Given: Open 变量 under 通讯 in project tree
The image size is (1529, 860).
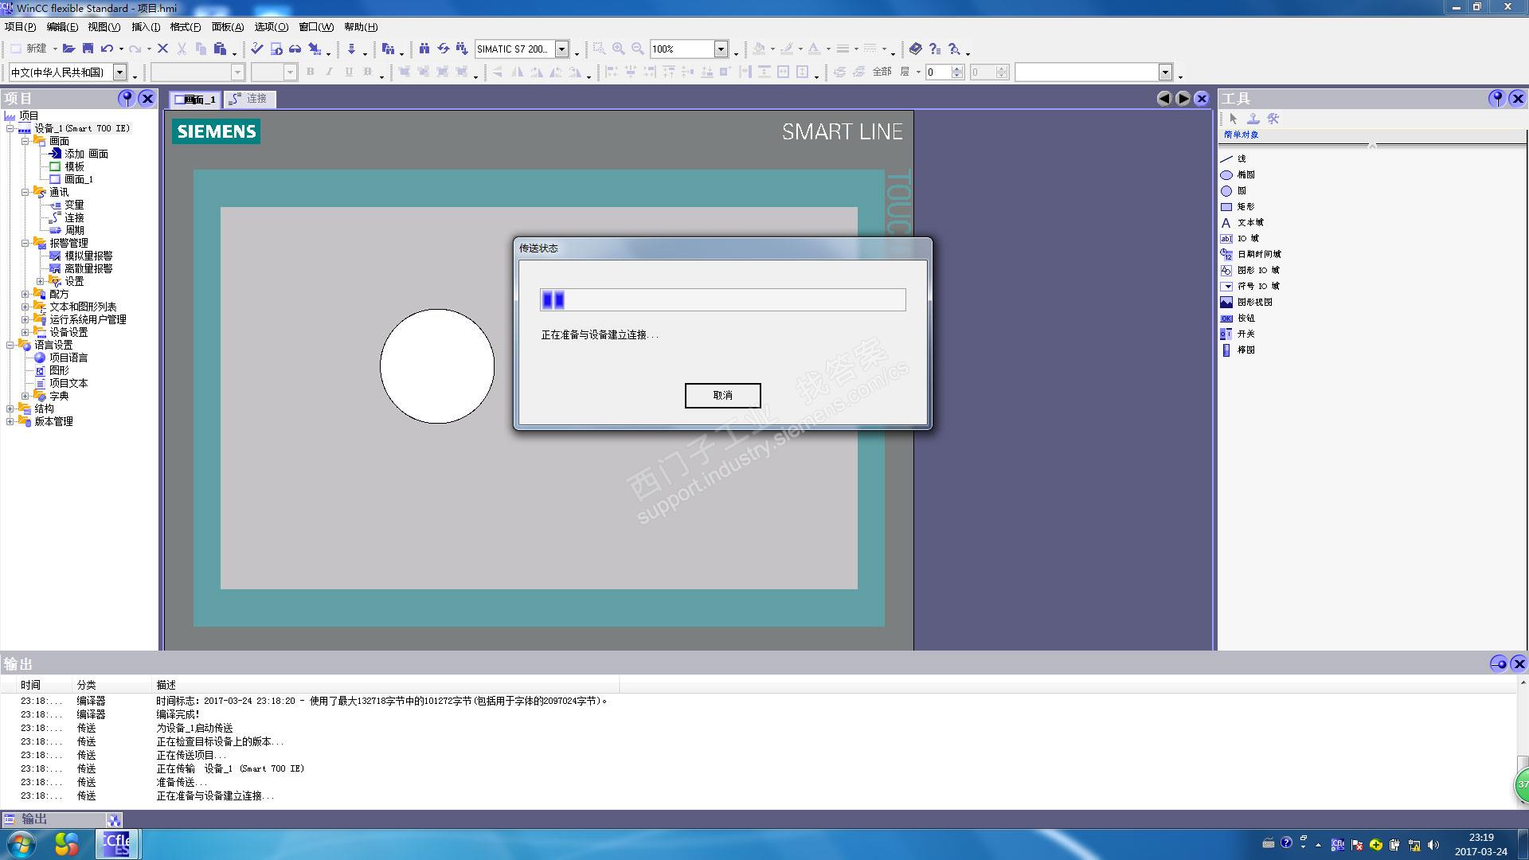Looking at the screenshot, I should pos(73,205).
